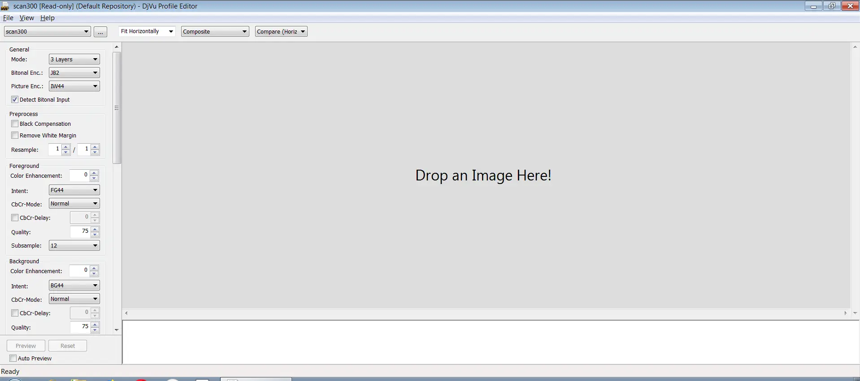
Task: Open the Subsample 12 dropdown
Action: tap(74, 245)
